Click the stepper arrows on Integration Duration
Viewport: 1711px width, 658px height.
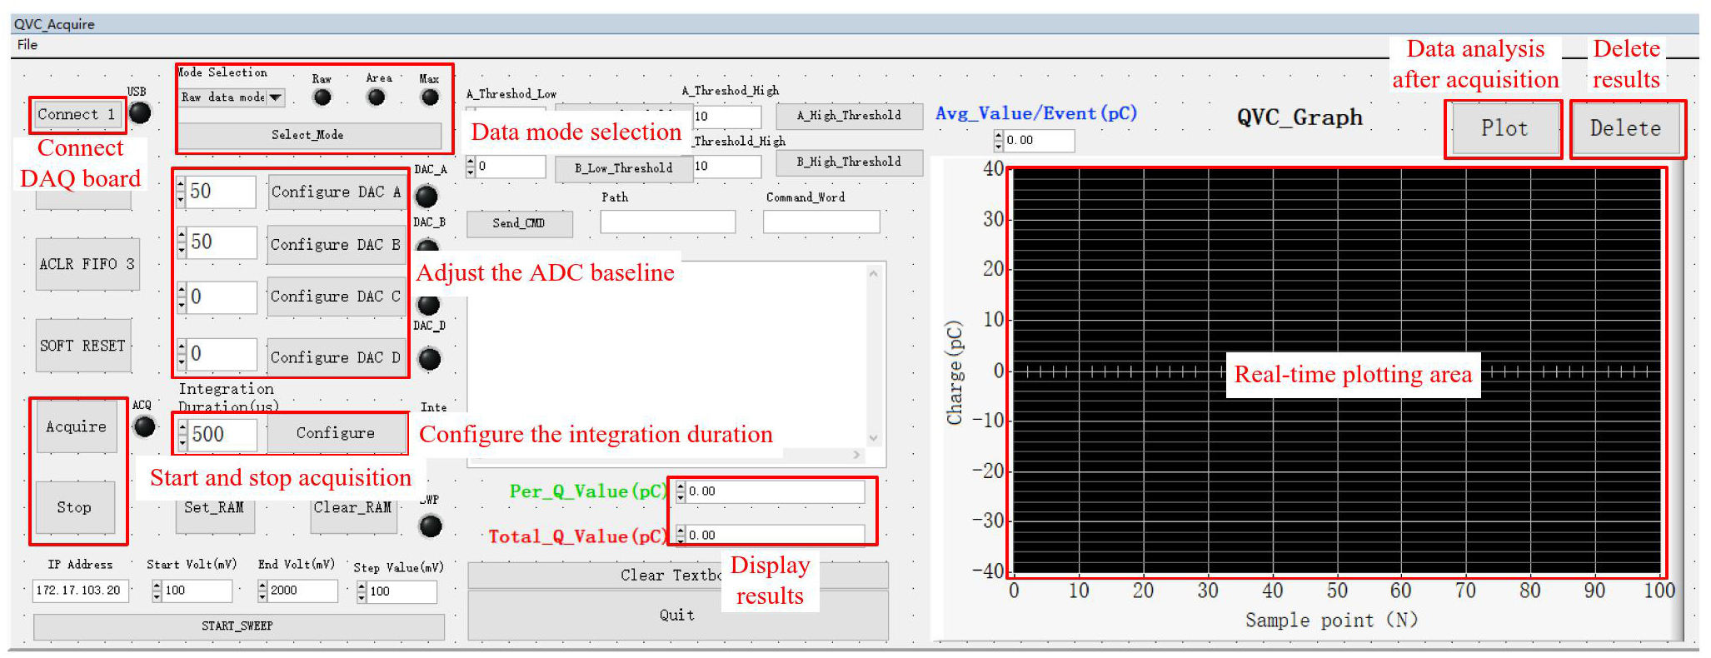183,434
